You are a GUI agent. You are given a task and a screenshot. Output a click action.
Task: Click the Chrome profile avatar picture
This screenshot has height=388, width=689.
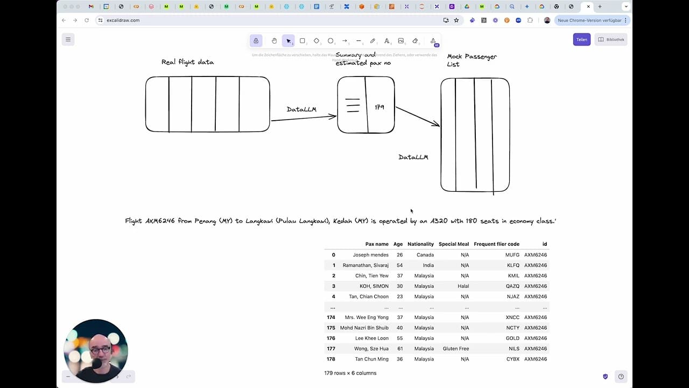[547, 20]
